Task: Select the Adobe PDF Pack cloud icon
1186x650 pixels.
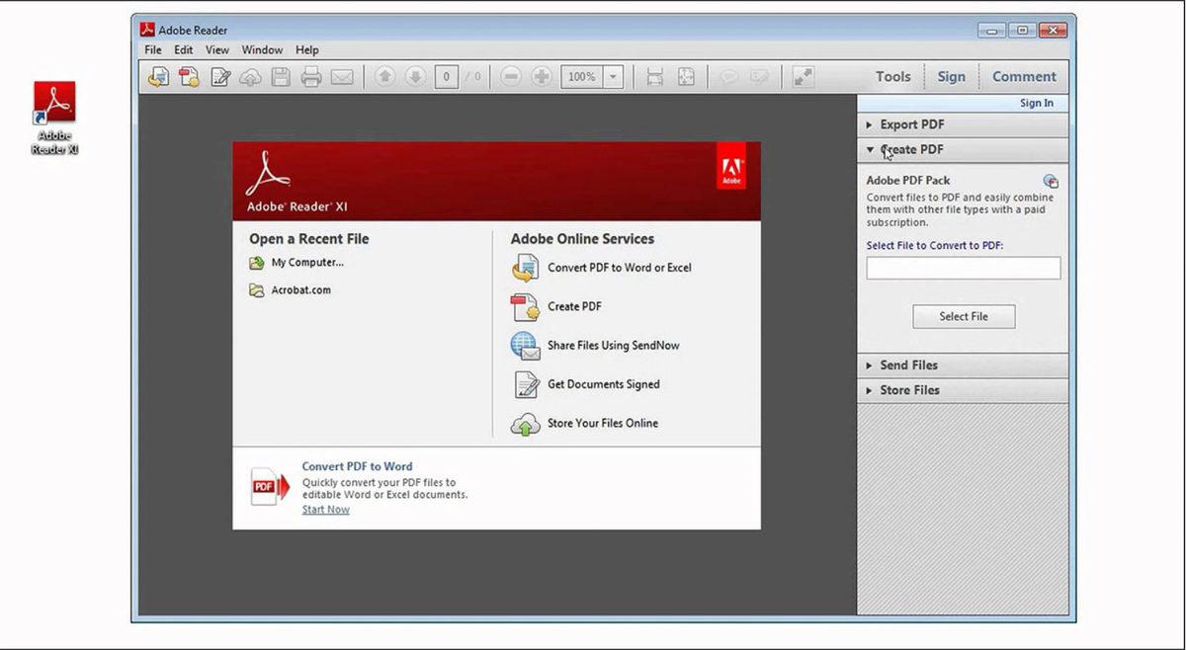Action: [1051, 181]
